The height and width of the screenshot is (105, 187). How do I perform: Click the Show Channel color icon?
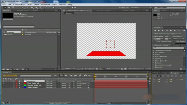coord(104,69)
